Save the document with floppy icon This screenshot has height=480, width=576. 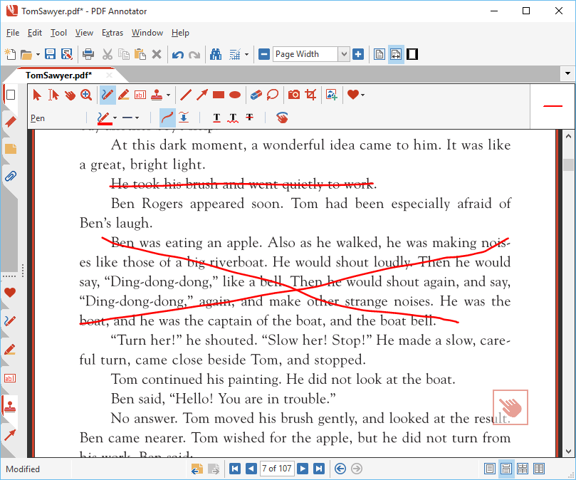click(x=50, y=54)
